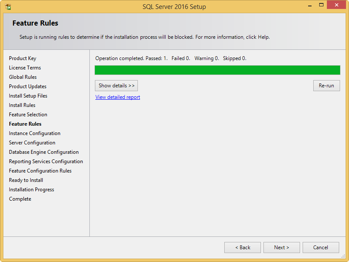
Task: Select the bold Feature Rules step
Action: [25, 124]
